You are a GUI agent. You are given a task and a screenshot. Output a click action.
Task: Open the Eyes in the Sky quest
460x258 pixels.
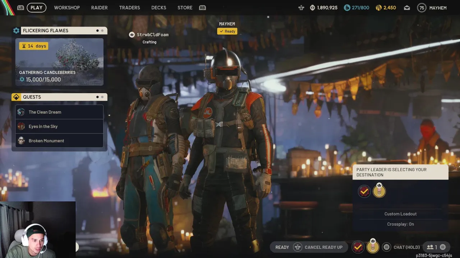coord(59,126)
